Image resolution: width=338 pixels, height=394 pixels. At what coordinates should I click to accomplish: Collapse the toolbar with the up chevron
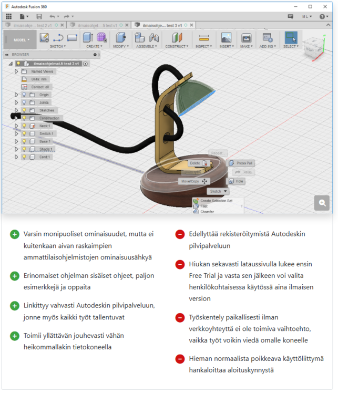coord(328,25)
